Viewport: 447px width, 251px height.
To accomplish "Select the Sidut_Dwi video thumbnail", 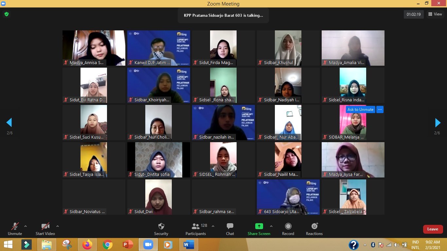I will pos(158,196).
